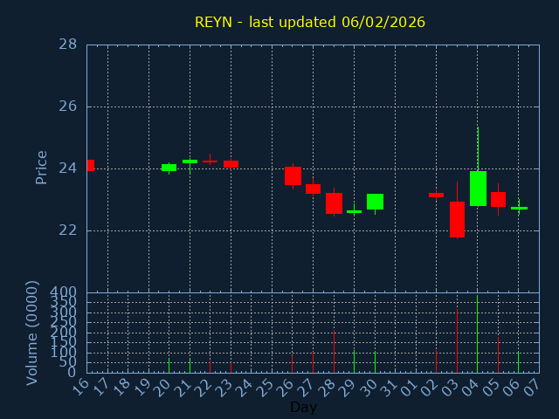Click the large red candlestick on day 03
This screenshot has width=559, height=419.
point(457,219)
